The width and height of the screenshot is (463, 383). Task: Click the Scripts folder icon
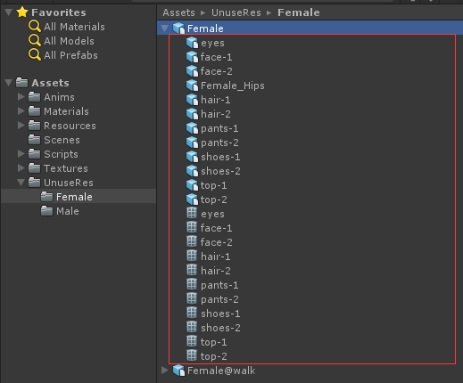coord(34,154)
